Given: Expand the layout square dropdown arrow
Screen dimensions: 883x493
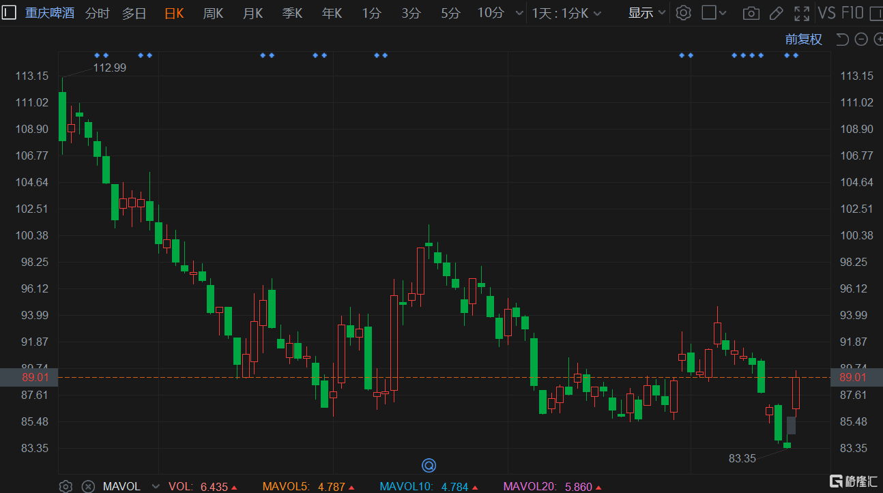Looking at the screenshot, I should (723, 13).
